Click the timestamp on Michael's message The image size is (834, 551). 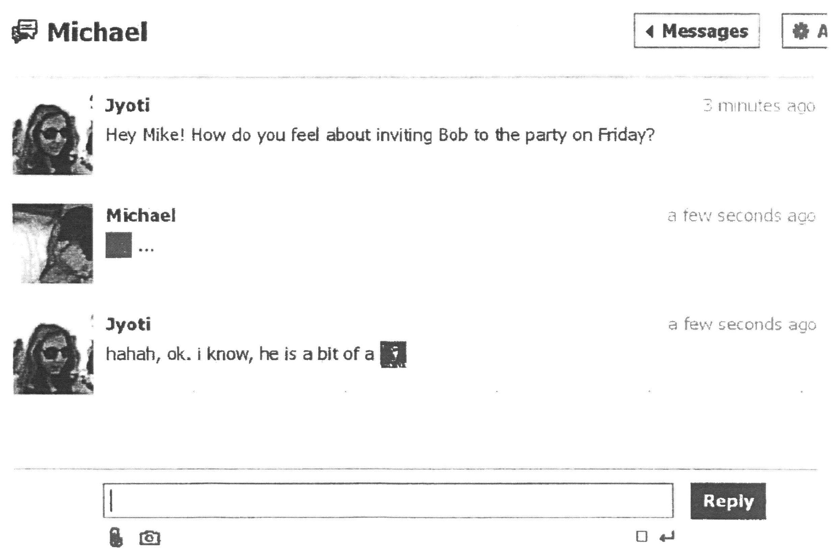tap(741, 216)
